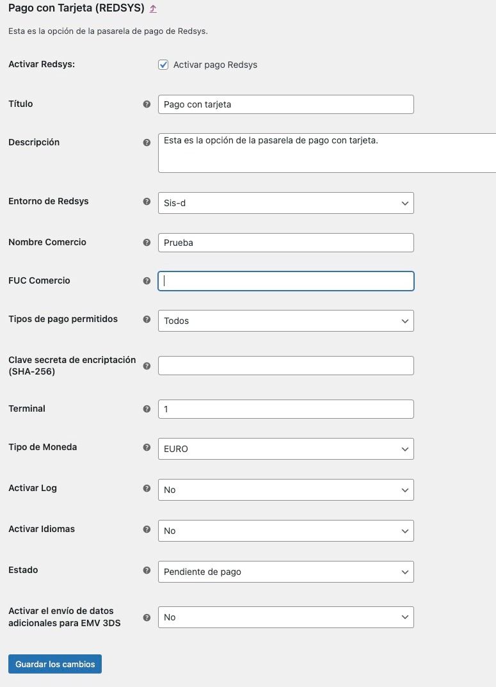
Task: Click the help icon beside Clave secreta de encriptación
Action: click(x=147, y=366)
